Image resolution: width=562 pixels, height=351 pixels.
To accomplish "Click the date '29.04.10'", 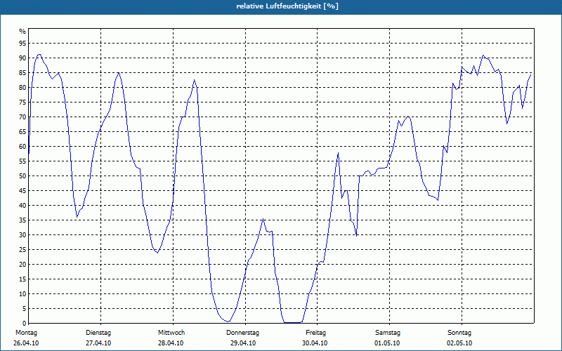I will (x=243, y=343).
